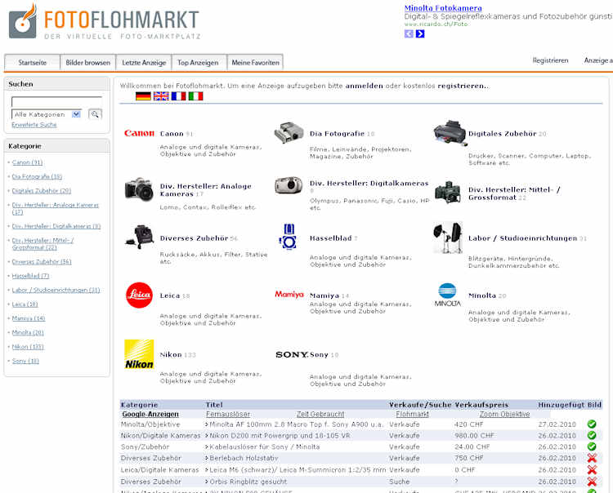Open sidebar category Sony (18)
Screen dimensions: 613x493
click(x=25, y=361)
